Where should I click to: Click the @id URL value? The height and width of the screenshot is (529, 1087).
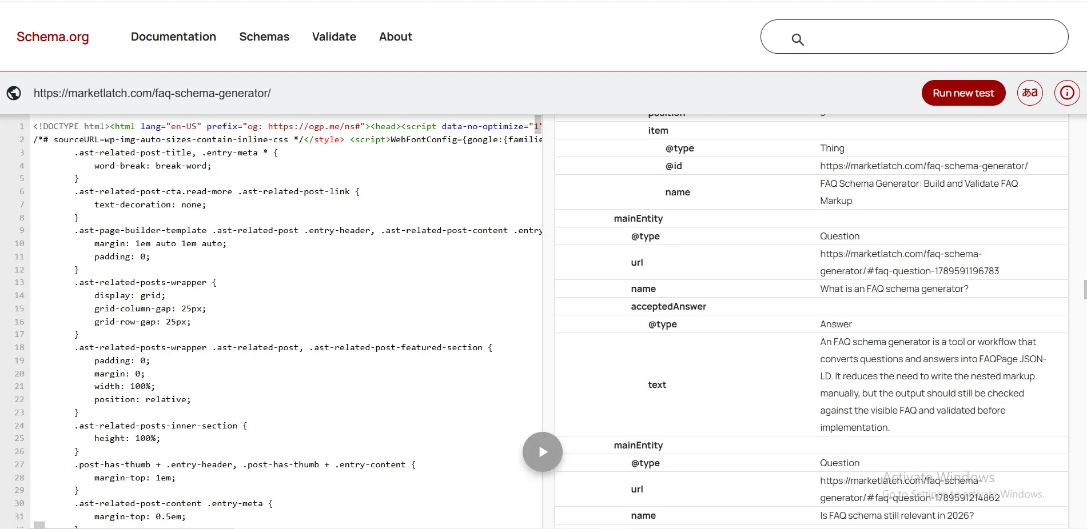click(x=923, y=166)
